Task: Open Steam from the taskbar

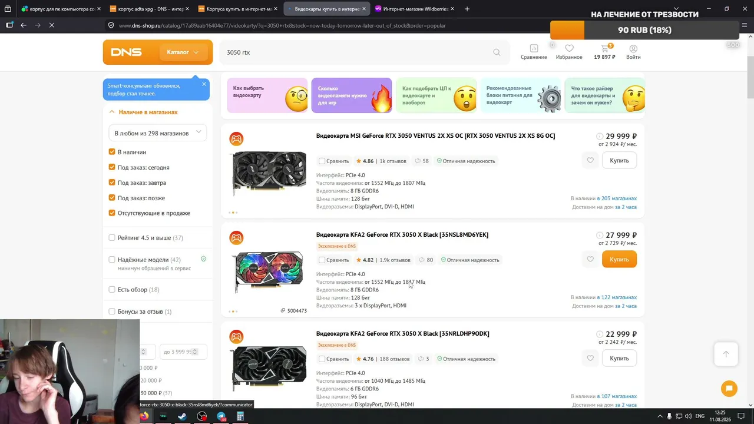Action: coord(183,416)
